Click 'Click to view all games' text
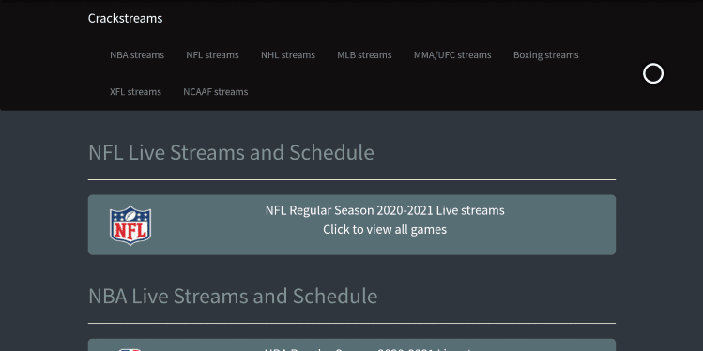The height and width of the screenshot is (351, 703). [385, 230]
